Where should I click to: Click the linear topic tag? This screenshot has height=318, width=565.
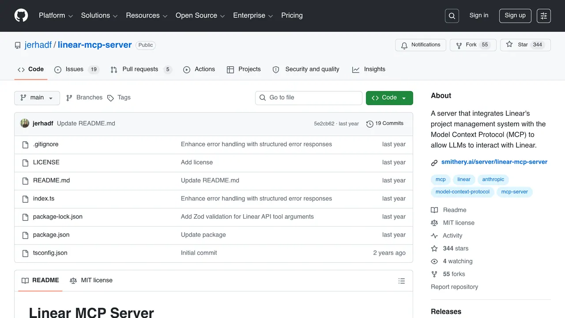tap(464, 180)
